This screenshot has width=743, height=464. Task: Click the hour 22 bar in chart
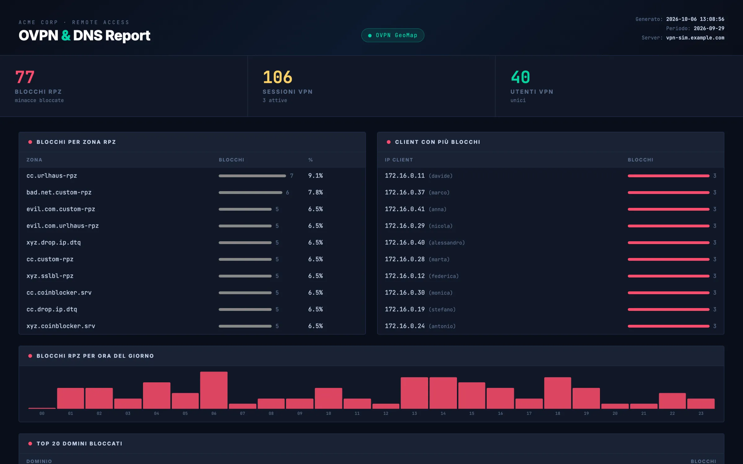[672, 401]
